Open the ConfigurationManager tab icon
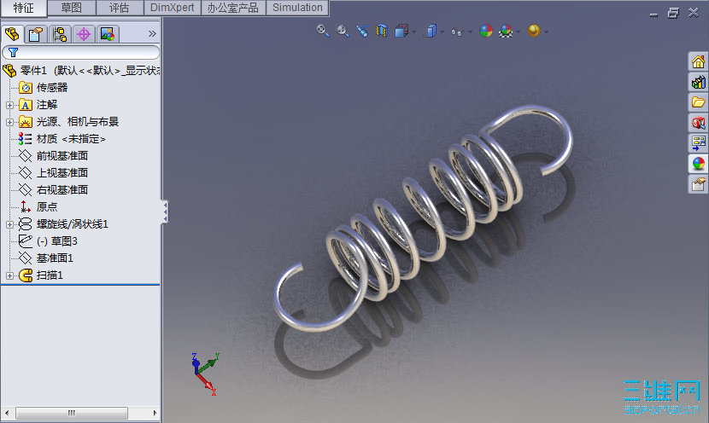This screenshot has height=423, width=709. click(x=60, y=34)
